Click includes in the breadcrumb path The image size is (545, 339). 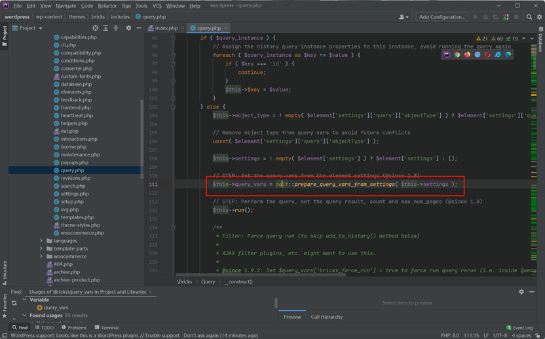pyautogui.click(x=121, y=17)
